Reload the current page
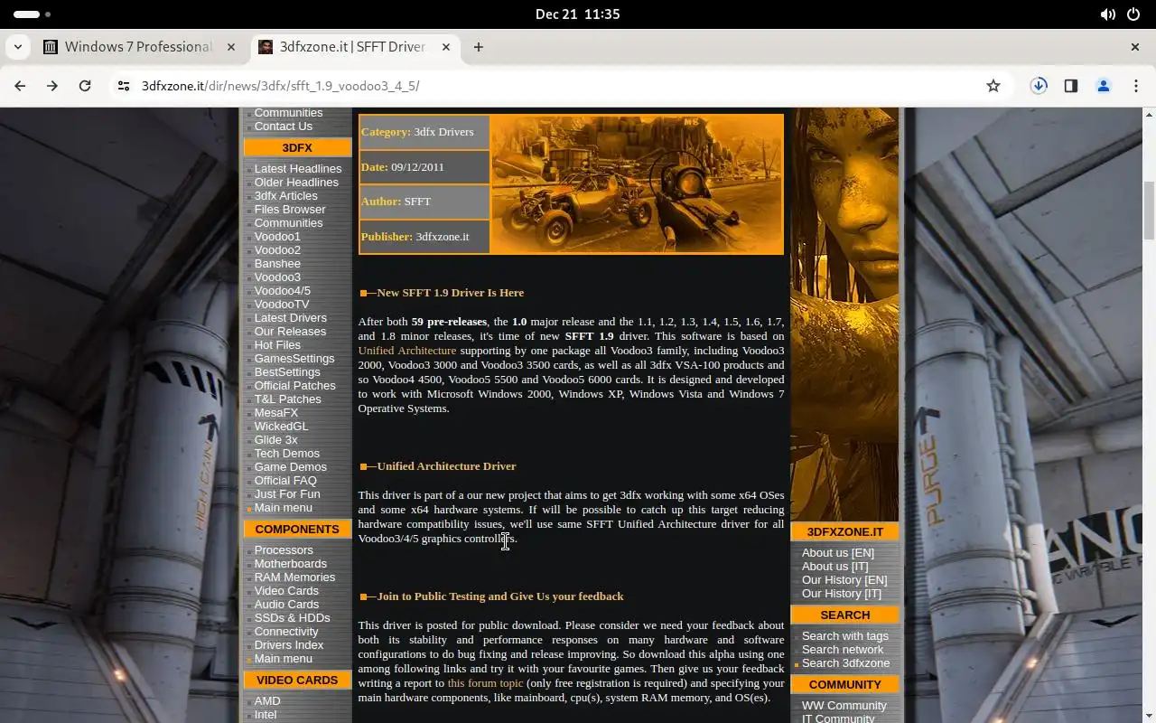 click(85, 86)
